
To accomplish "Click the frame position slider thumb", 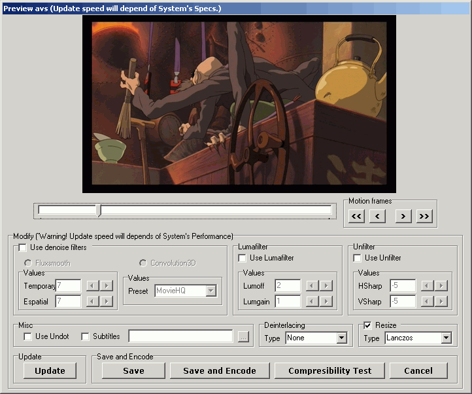I will pos(99,210).
